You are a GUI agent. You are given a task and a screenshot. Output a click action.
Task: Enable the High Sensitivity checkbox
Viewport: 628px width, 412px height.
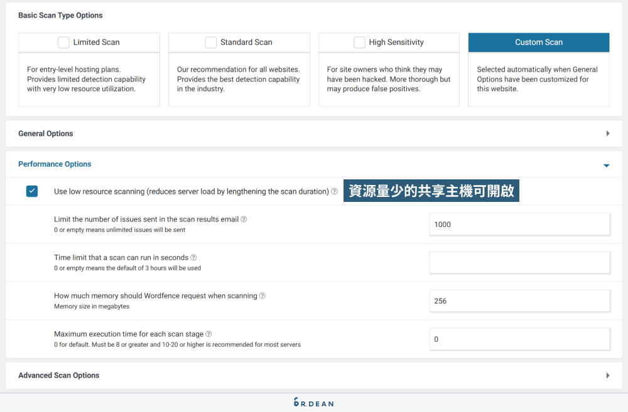point(359,42)
